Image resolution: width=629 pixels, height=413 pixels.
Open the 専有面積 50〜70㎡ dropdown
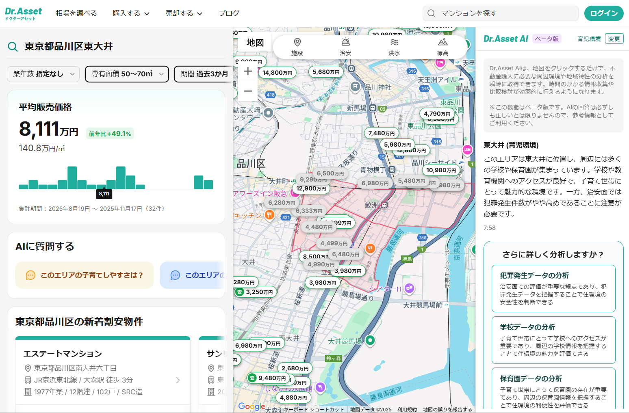pyautogui.click(x=127, y=74)
